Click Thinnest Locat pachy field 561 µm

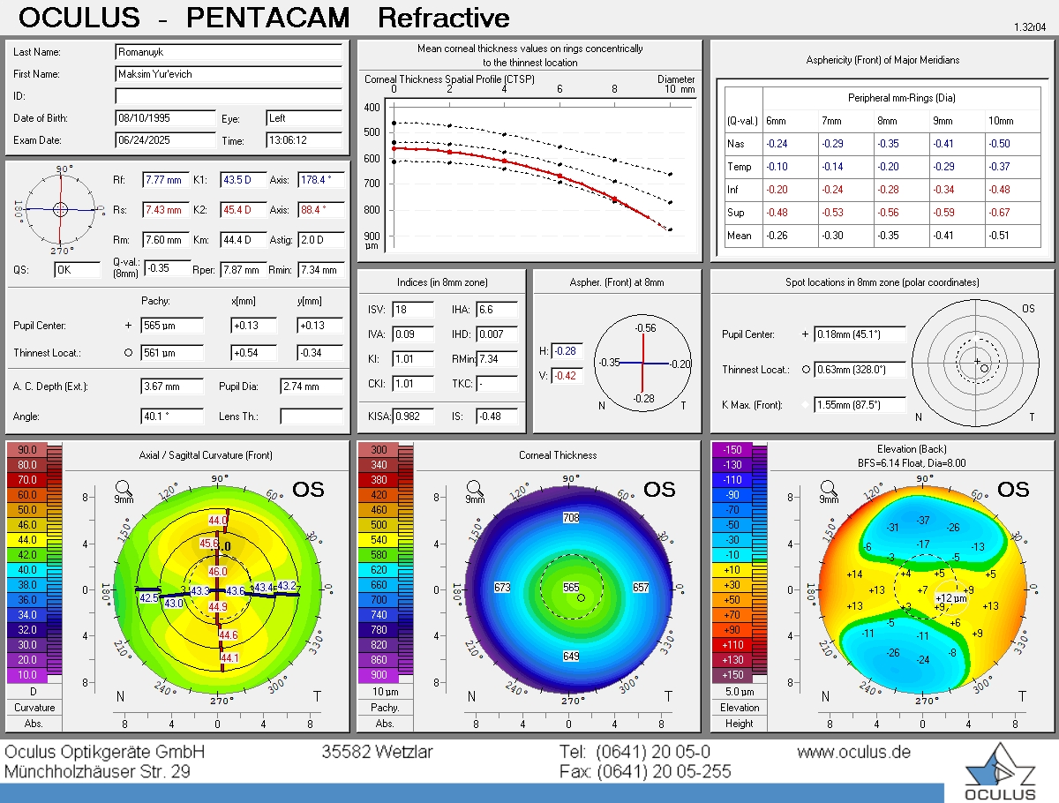point(172,353)
